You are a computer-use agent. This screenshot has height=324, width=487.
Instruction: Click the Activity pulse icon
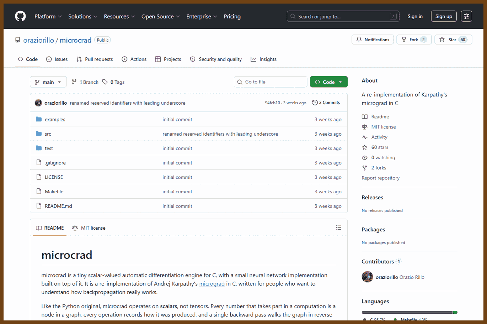coord(365,137)
